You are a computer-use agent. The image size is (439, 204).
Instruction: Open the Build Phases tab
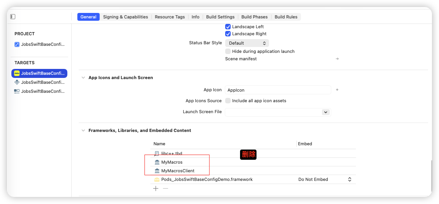[255, 17]
